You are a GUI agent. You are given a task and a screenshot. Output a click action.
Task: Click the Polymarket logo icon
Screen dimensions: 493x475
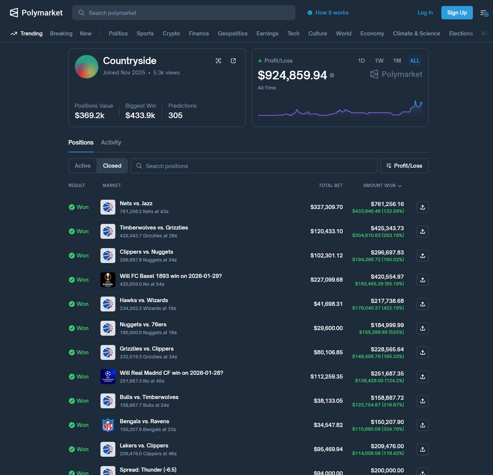[x=14, y=13]
